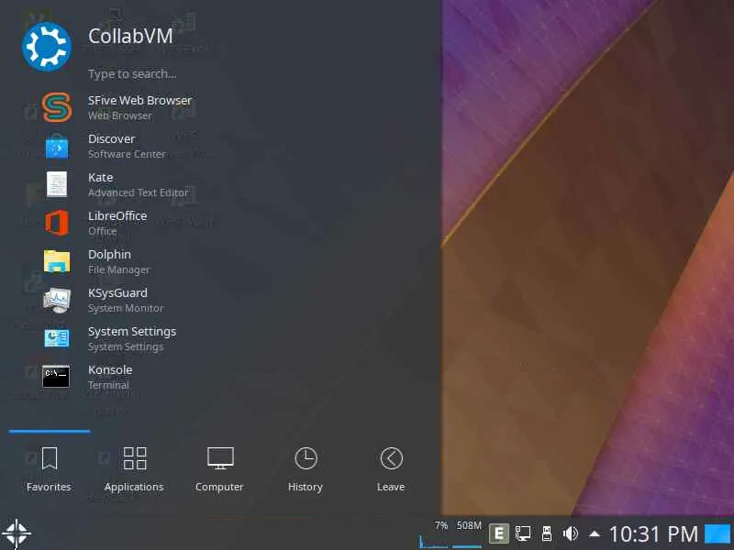This screenshot has height=550, width=734.
Task: Click the Office subtitle under LibreOffice
Action: point(102,231)
